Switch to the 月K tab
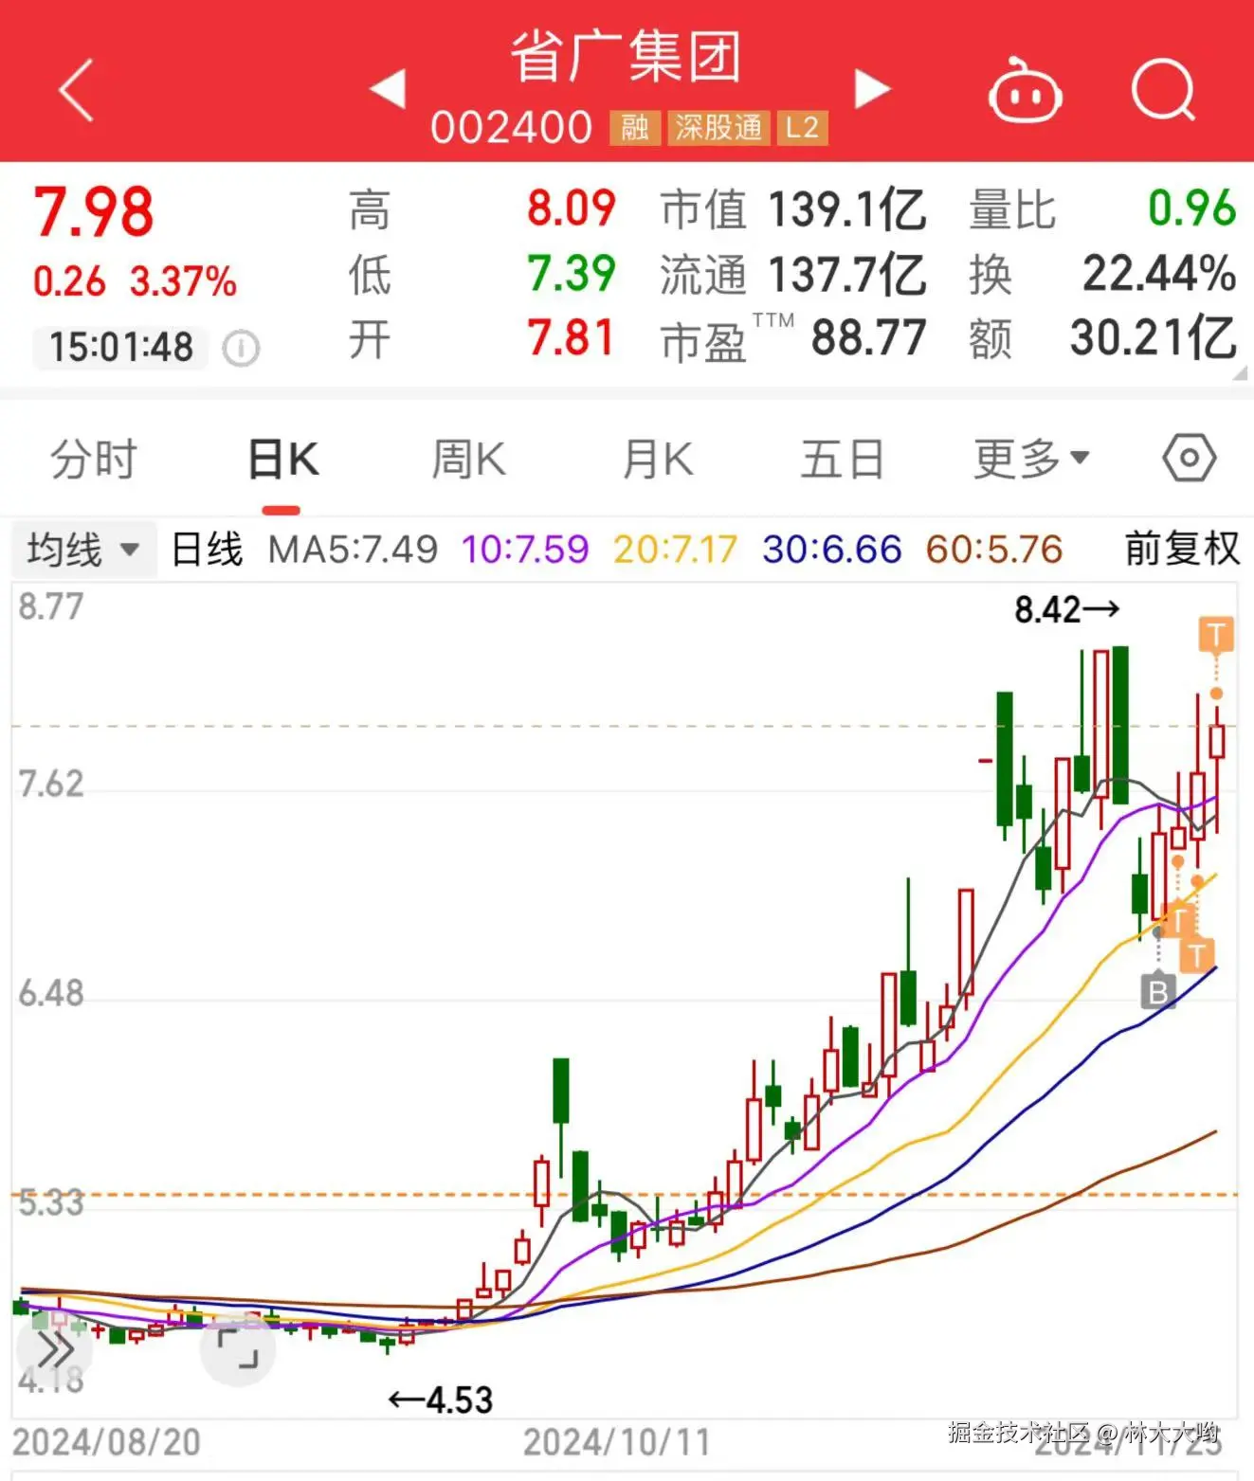The height and width of the screenshot is (1481, 1254). 656,458
